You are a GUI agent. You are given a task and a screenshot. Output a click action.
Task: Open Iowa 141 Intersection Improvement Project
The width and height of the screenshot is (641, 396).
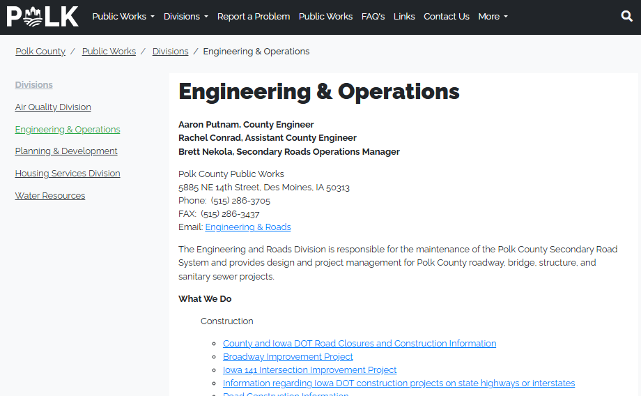(309, 370)
